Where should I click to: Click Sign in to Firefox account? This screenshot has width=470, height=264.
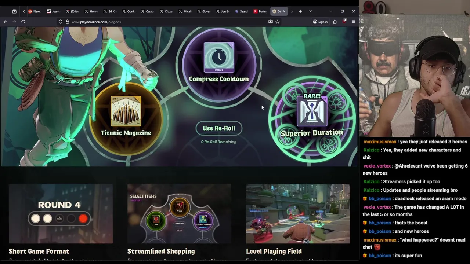pyautogui.click(x=320, y=22)
